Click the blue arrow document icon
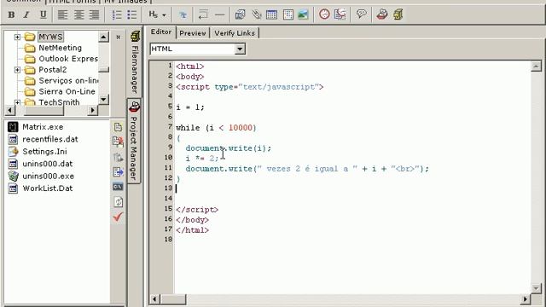 point(118,172)
